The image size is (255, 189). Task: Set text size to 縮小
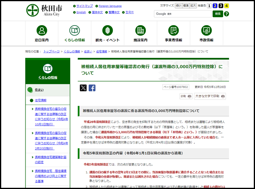point(178,6)
